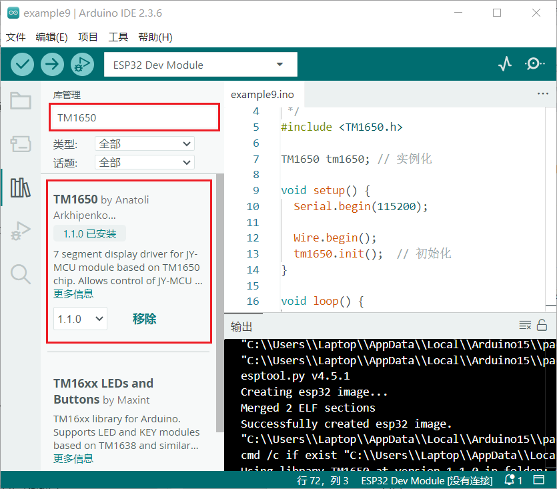Toggle the output scroll lock icon
This screenshot has width=557, height=489.
point(542,325)
